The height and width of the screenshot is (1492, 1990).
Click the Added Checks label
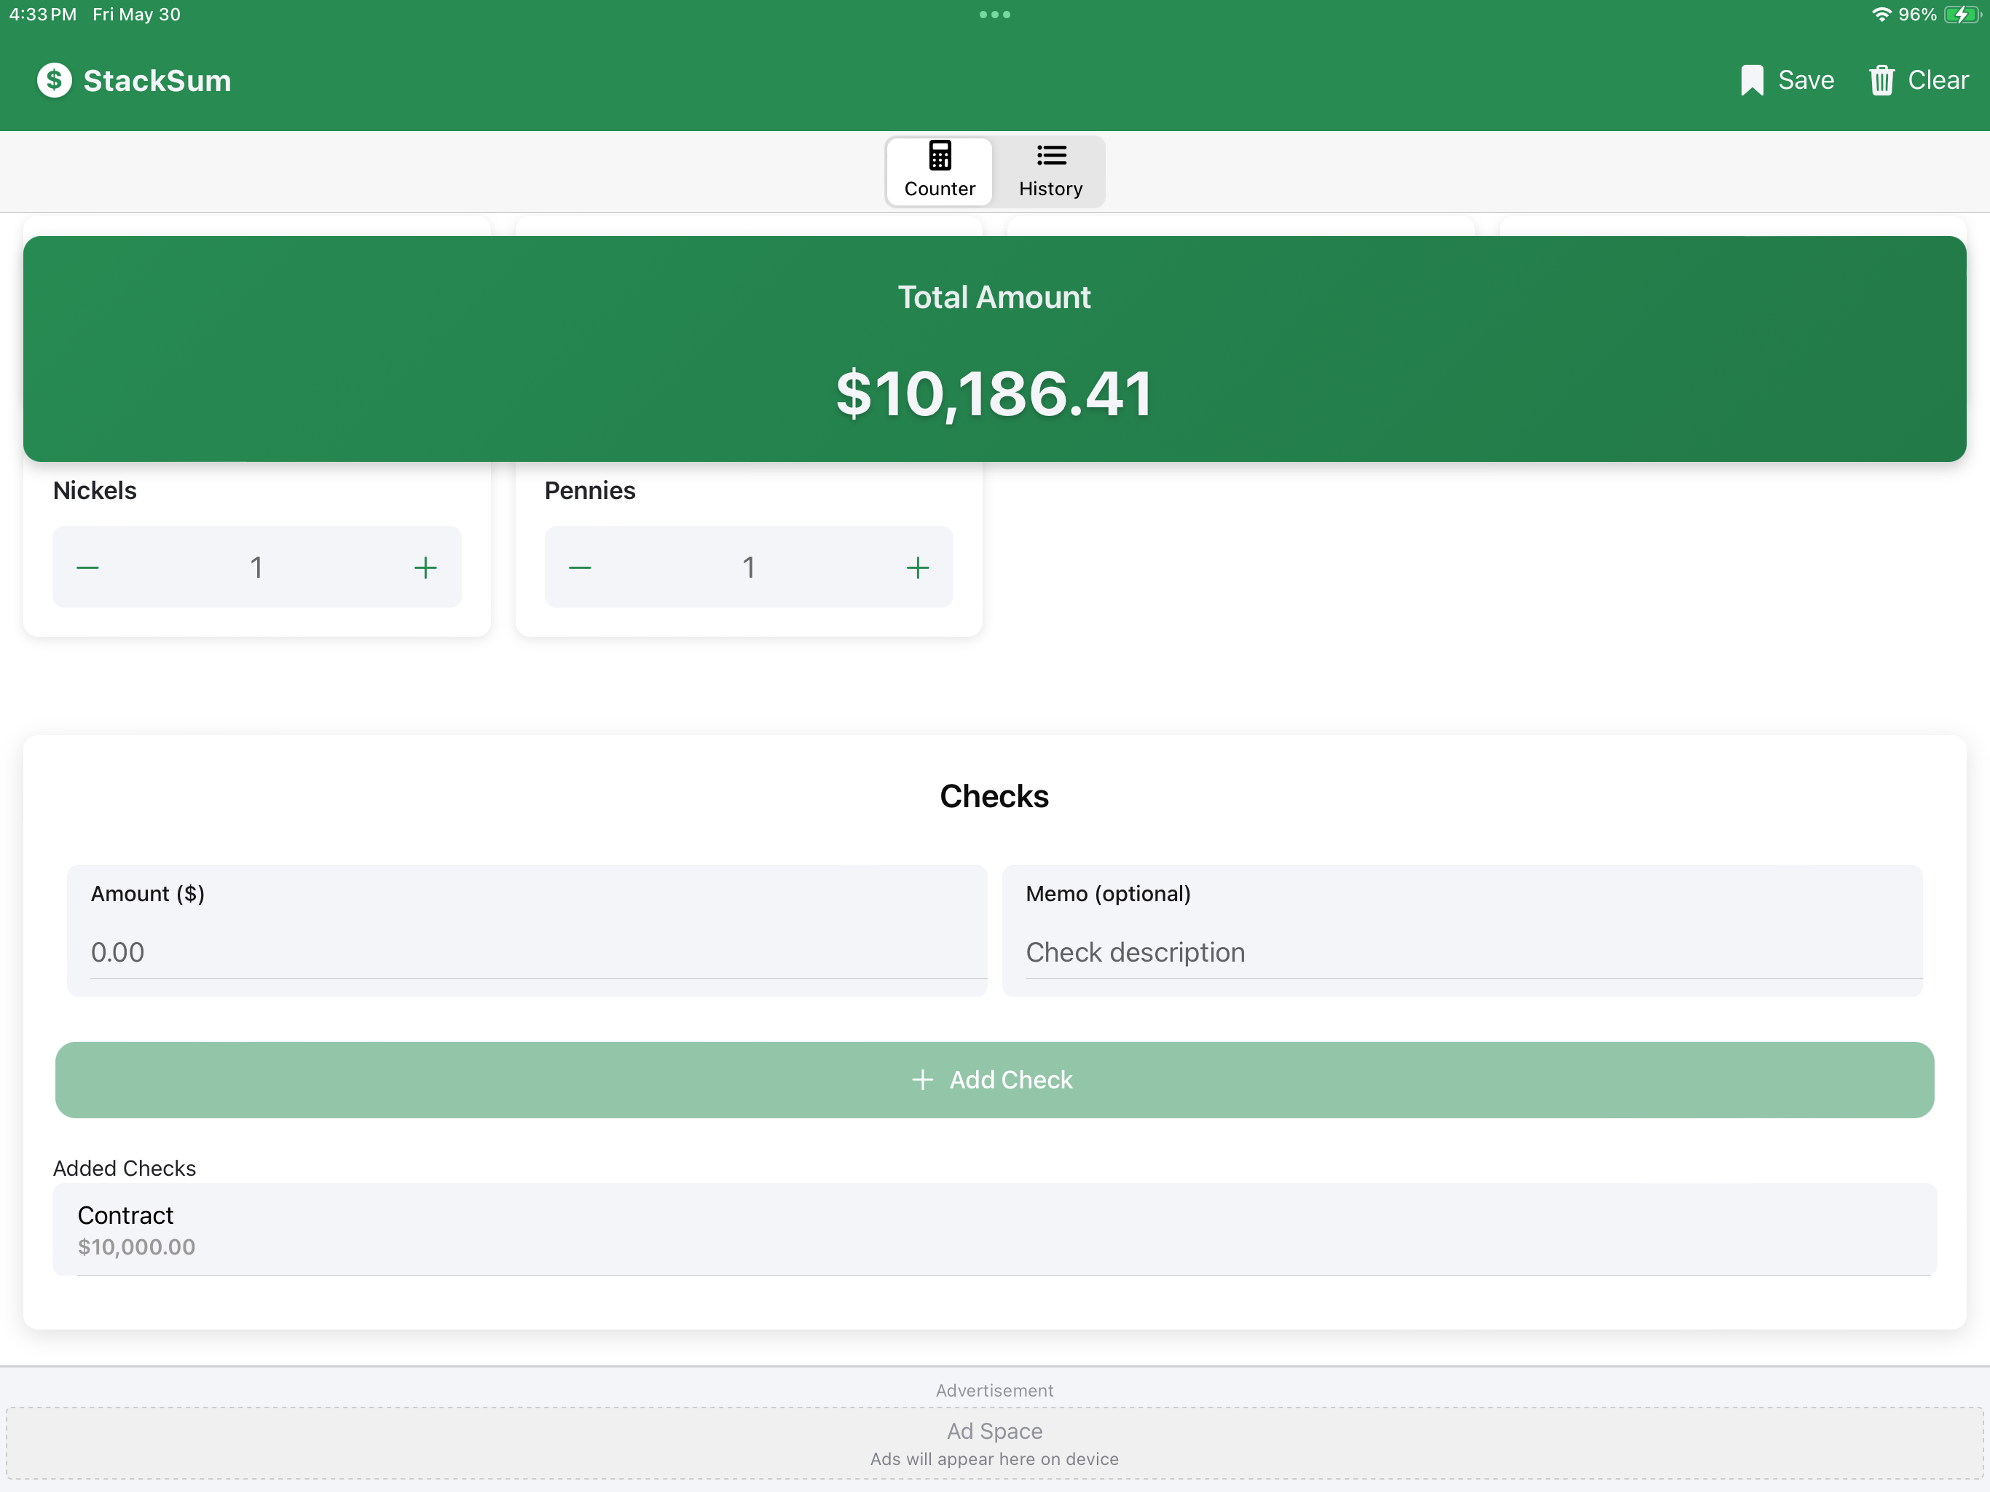click(x=124, y=1168)
